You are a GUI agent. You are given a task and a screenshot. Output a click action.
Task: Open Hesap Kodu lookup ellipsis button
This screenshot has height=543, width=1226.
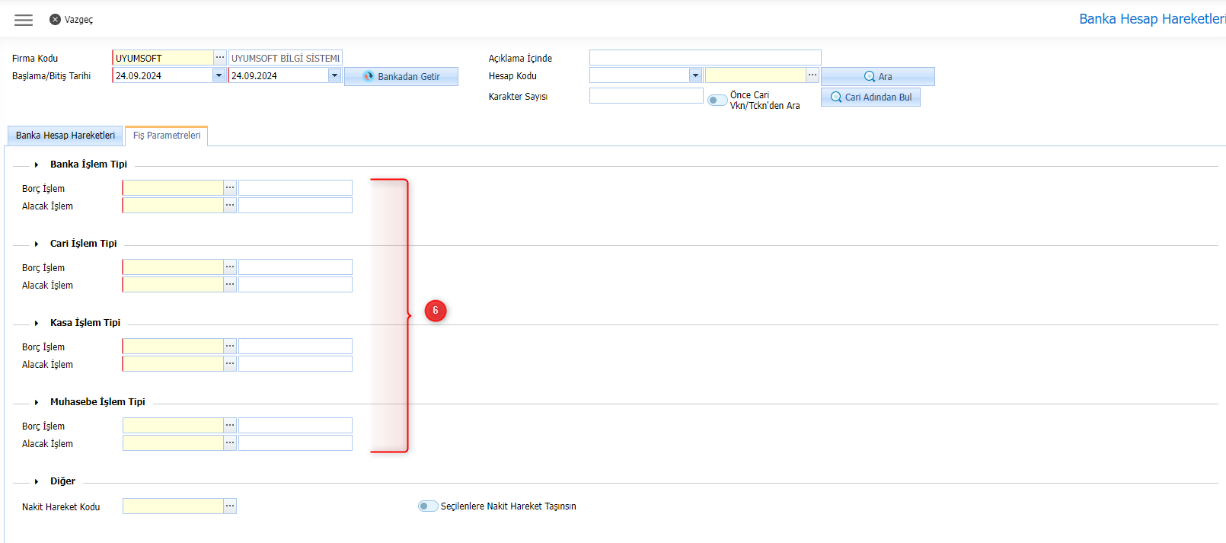813,75
